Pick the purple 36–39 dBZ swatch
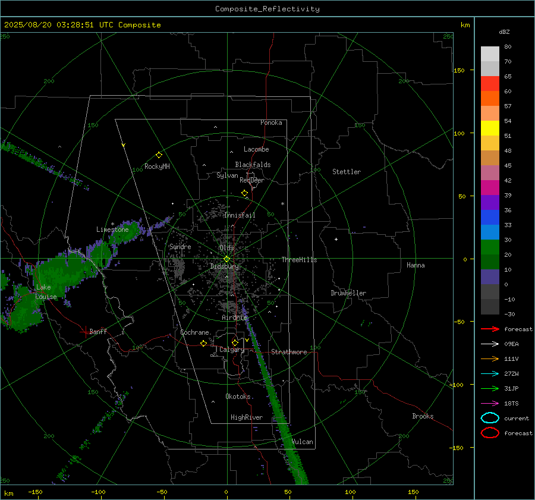Viewport: 535px width, 500px height. pyautogui.click(x=490, y=202)
